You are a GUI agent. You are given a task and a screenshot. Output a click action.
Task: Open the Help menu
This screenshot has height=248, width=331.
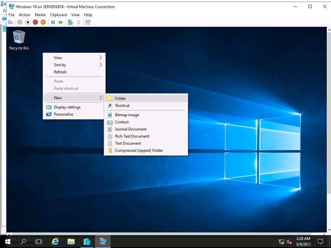(x=88, y=15)
